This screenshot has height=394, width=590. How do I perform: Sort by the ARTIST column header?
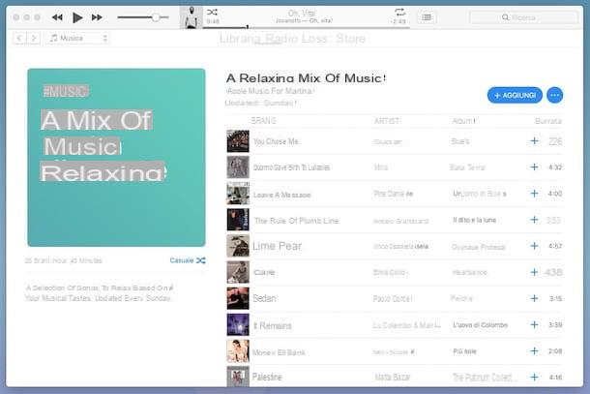tap(387, 121)
